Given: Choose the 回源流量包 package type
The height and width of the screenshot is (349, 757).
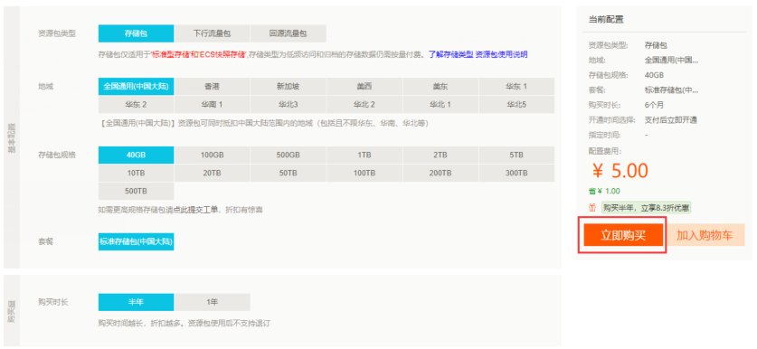Looking at the screenshot, I should 289,33.
